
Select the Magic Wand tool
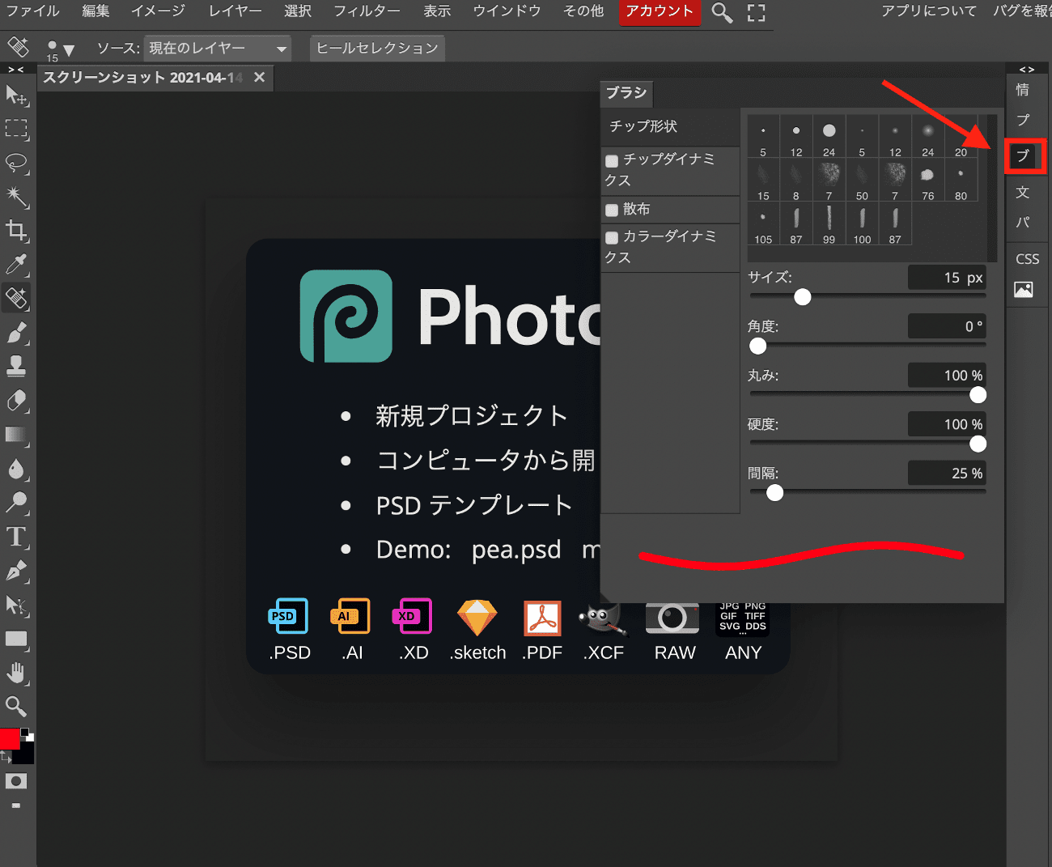(x=16, y=196)
